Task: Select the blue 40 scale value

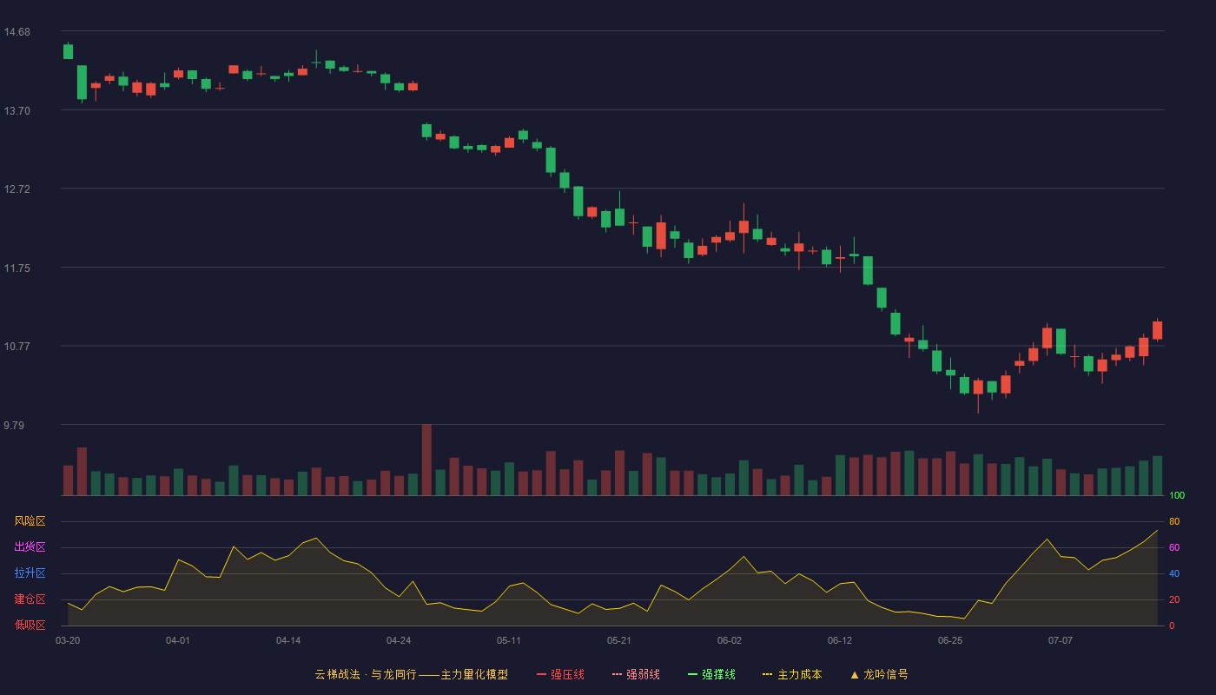Action: coord(1174,573)
